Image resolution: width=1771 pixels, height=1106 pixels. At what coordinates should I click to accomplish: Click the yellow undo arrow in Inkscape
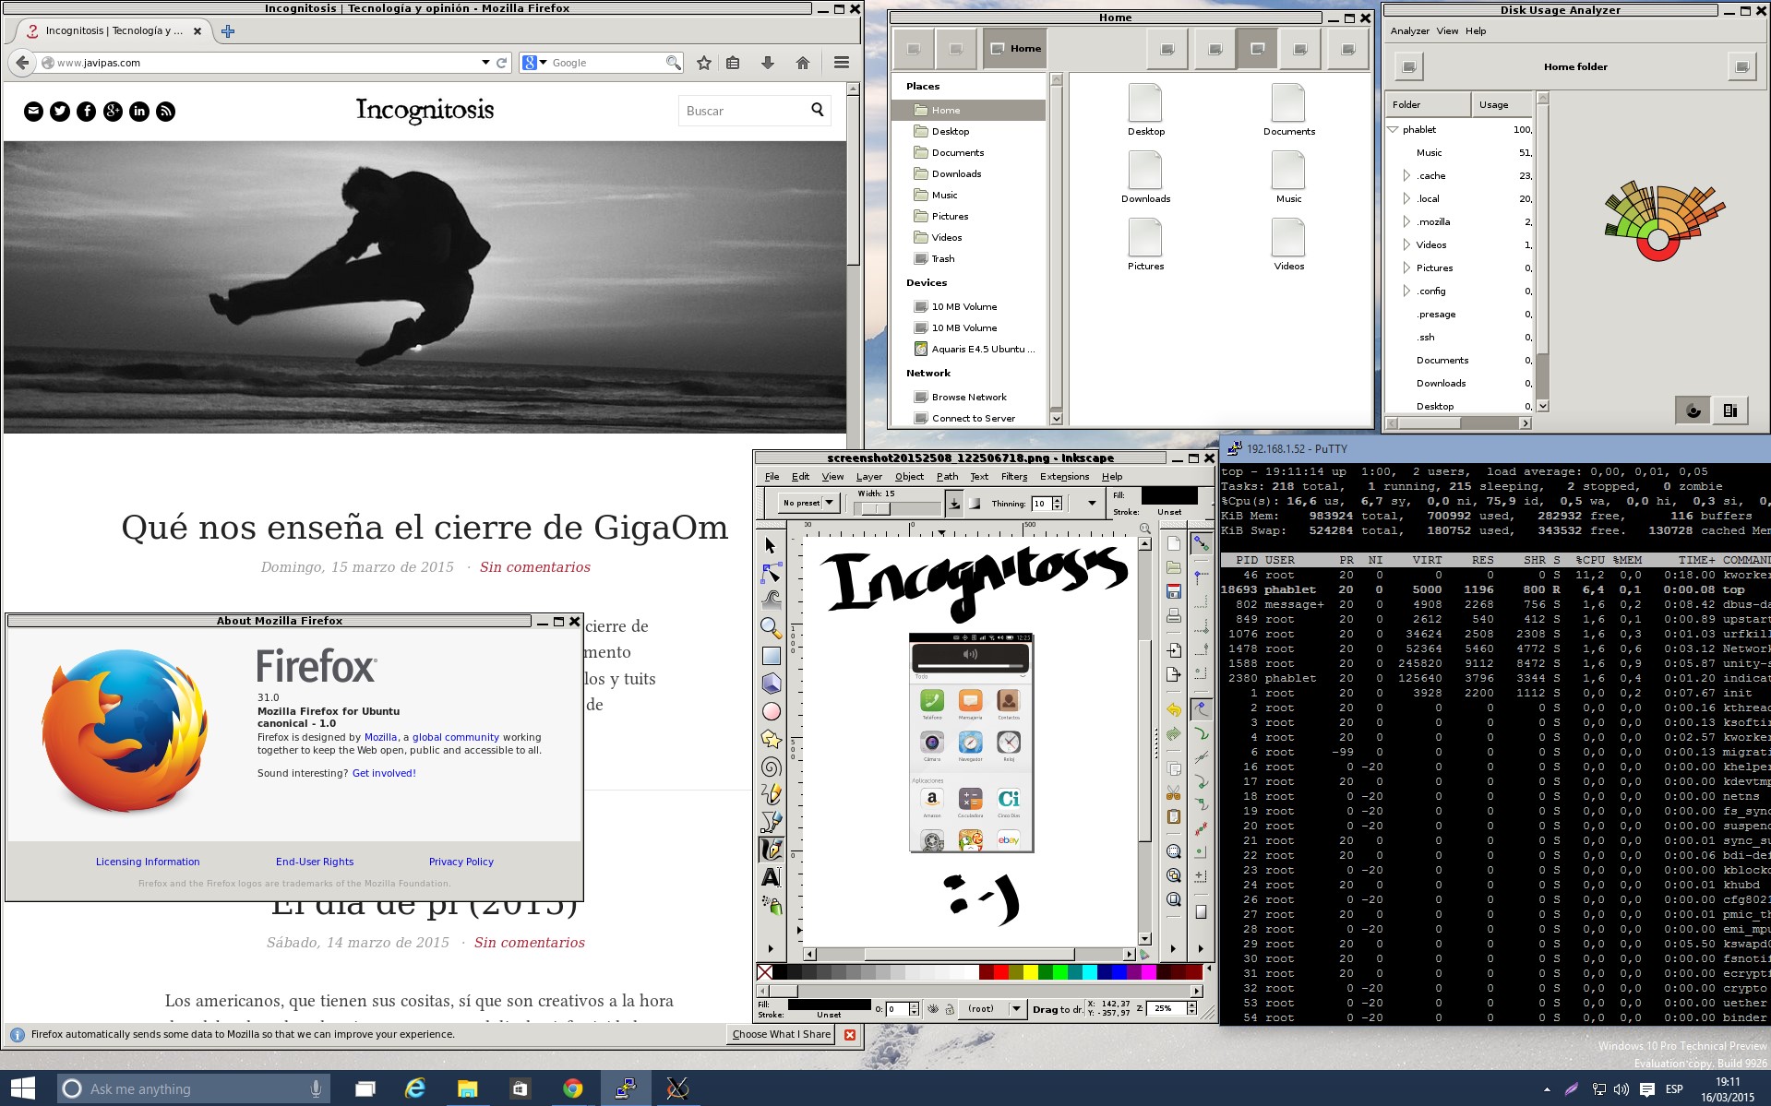1174,709
